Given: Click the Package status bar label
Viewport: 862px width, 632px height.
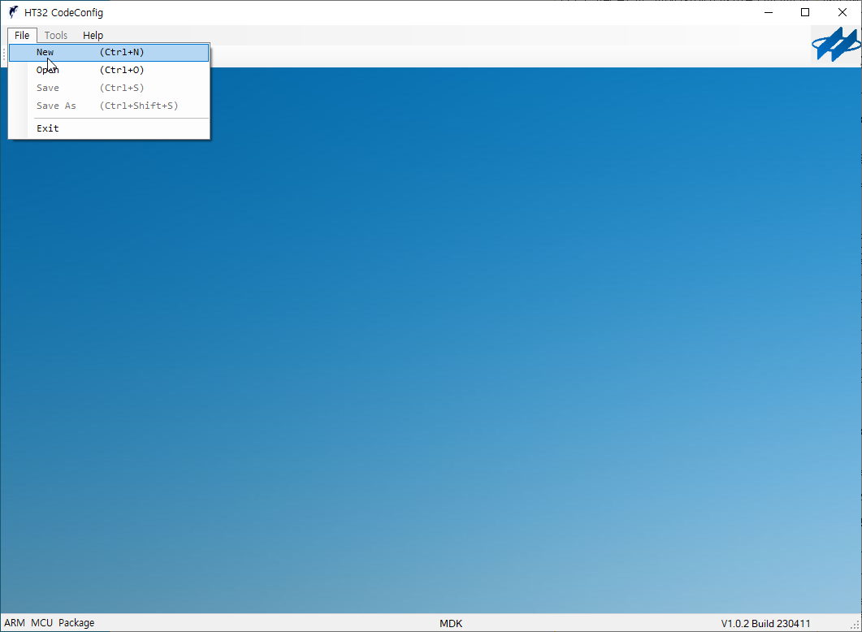Looking at the screenshot, I should click(x=76, y=622).
